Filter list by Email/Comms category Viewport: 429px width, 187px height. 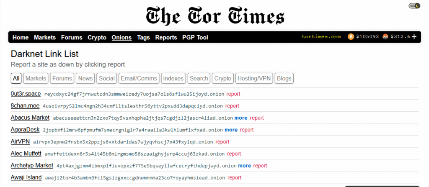pos(139,79)
